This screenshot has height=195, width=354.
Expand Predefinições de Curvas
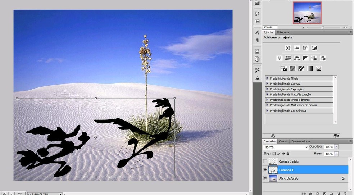tap(267, 83)
